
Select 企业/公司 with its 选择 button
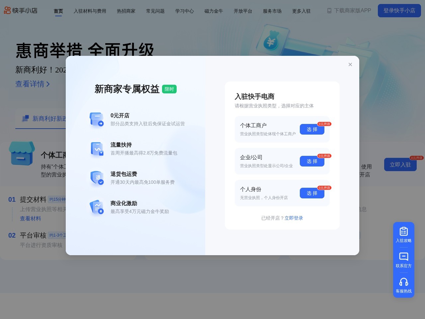(x=312, y=161)
